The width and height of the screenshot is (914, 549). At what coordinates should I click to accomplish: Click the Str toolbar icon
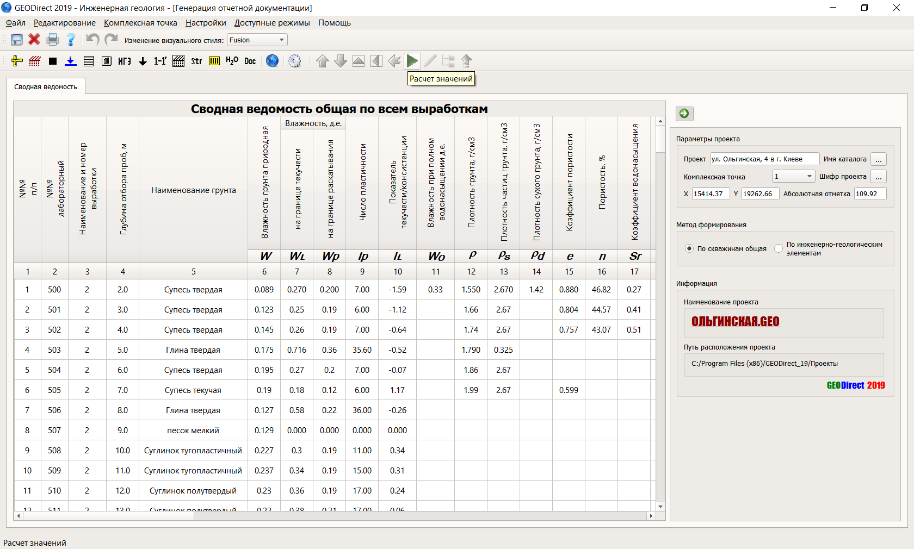pyautogui.click(x=196, y=61)
